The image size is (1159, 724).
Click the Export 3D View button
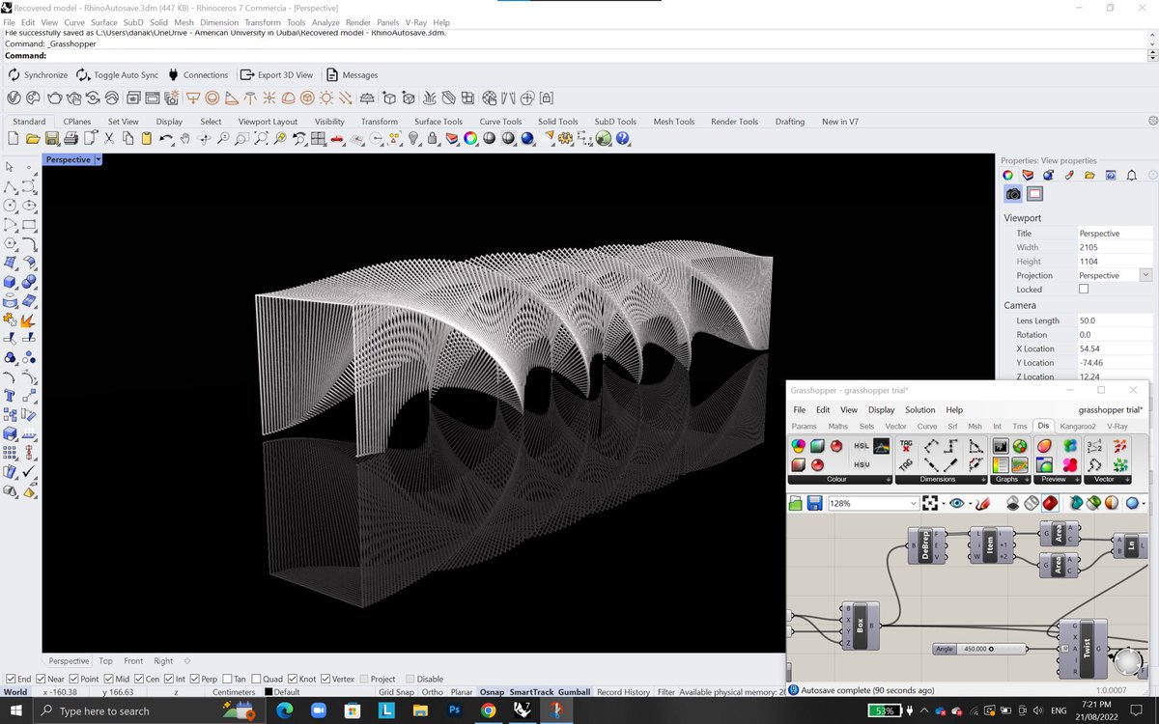pos(277,74)
